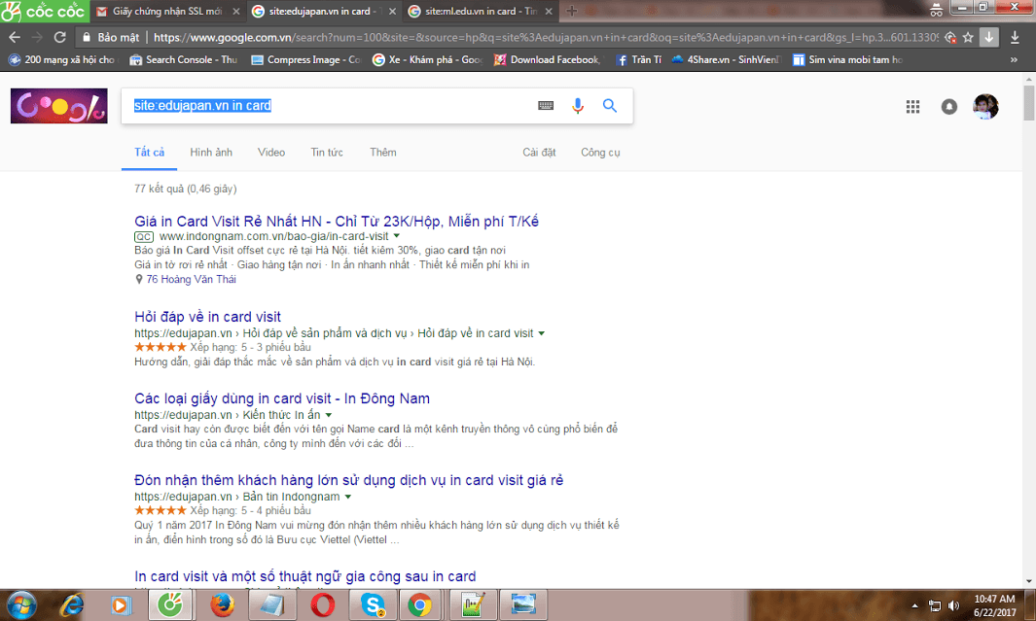Click the Google doodle logo
This screenshot has width=1036, height=621.
[x=58, y=106]
